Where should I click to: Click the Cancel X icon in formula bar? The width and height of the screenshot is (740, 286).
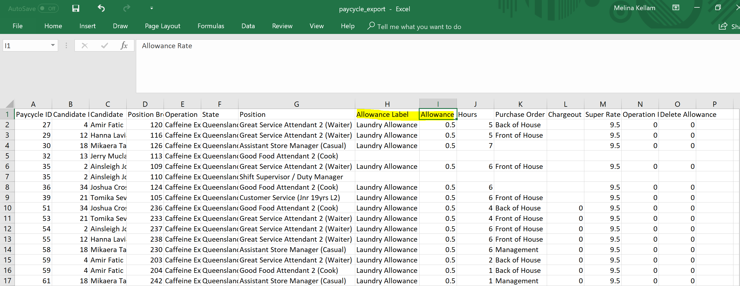point(84,46)
